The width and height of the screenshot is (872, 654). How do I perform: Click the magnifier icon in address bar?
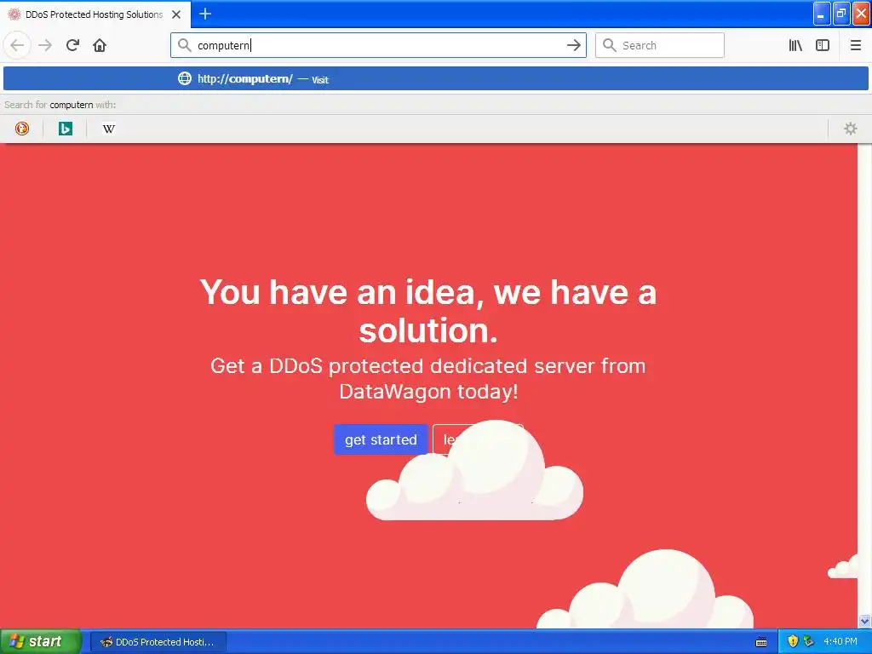coord(184,45)
